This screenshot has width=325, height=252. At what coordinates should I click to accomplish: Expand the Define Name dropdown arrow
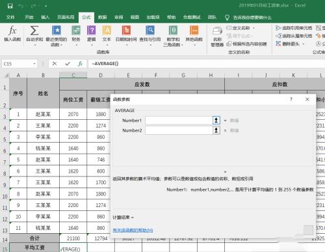(253, 28)
